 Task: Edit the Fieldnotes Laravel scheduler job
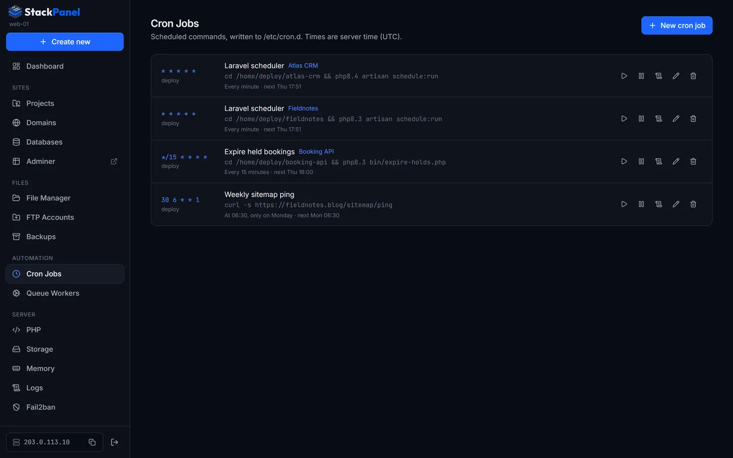coord(676,119)
